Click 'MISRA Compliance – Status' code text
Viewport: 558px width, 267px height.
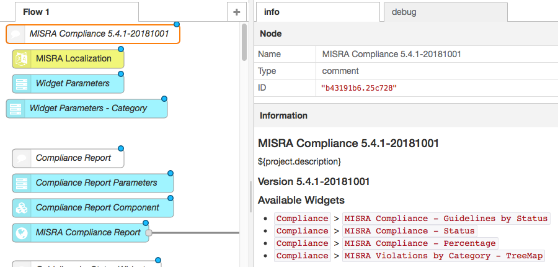coord(409,231)
